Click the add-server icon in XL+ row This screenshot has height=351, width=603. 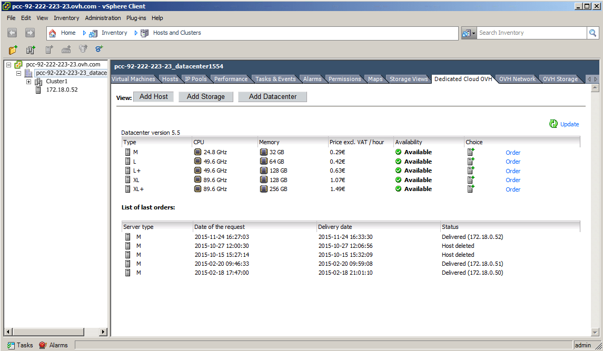(471, 189)
